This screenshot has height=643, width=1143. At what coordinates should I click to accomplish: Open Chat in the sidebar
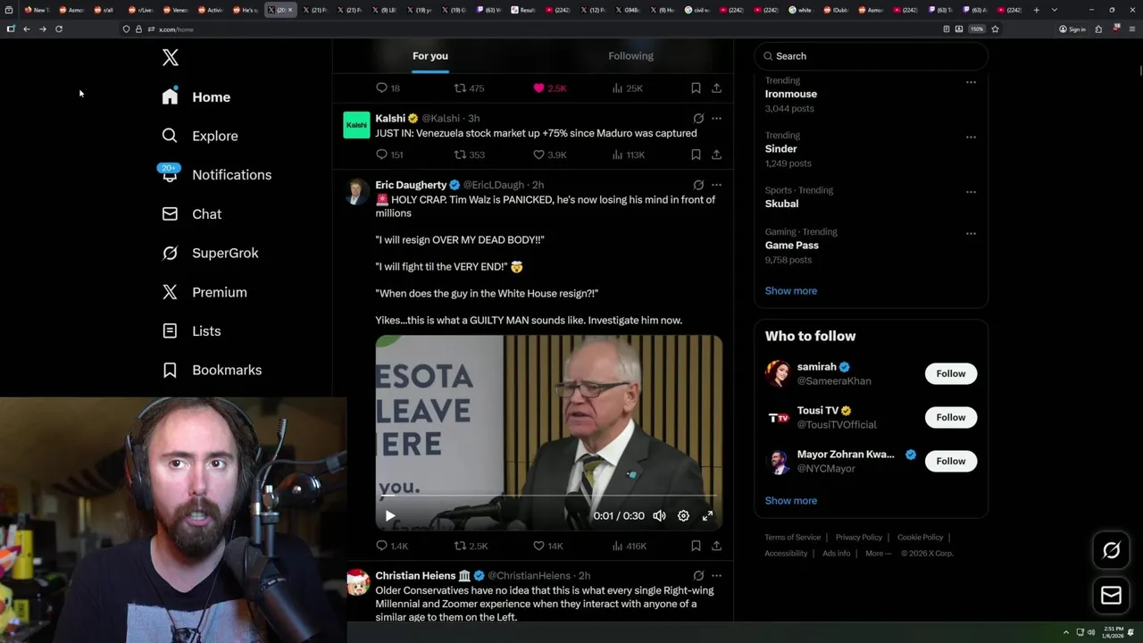(x=192, y=214)
